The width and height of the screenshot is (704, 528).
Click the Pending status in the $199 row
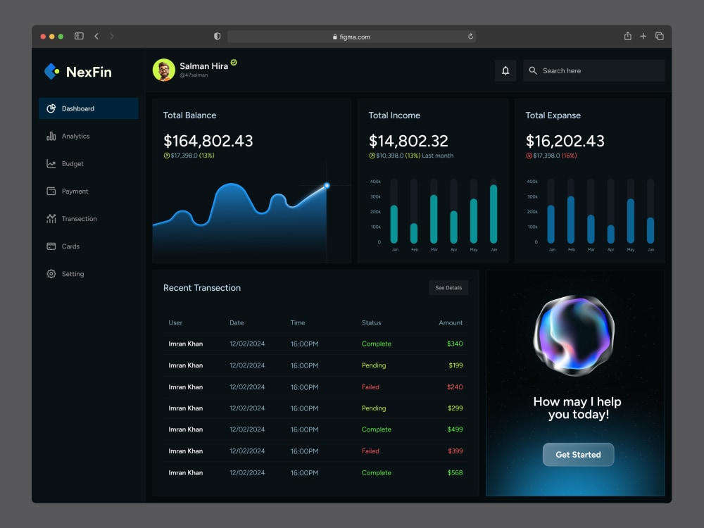(x=374, y=365)
